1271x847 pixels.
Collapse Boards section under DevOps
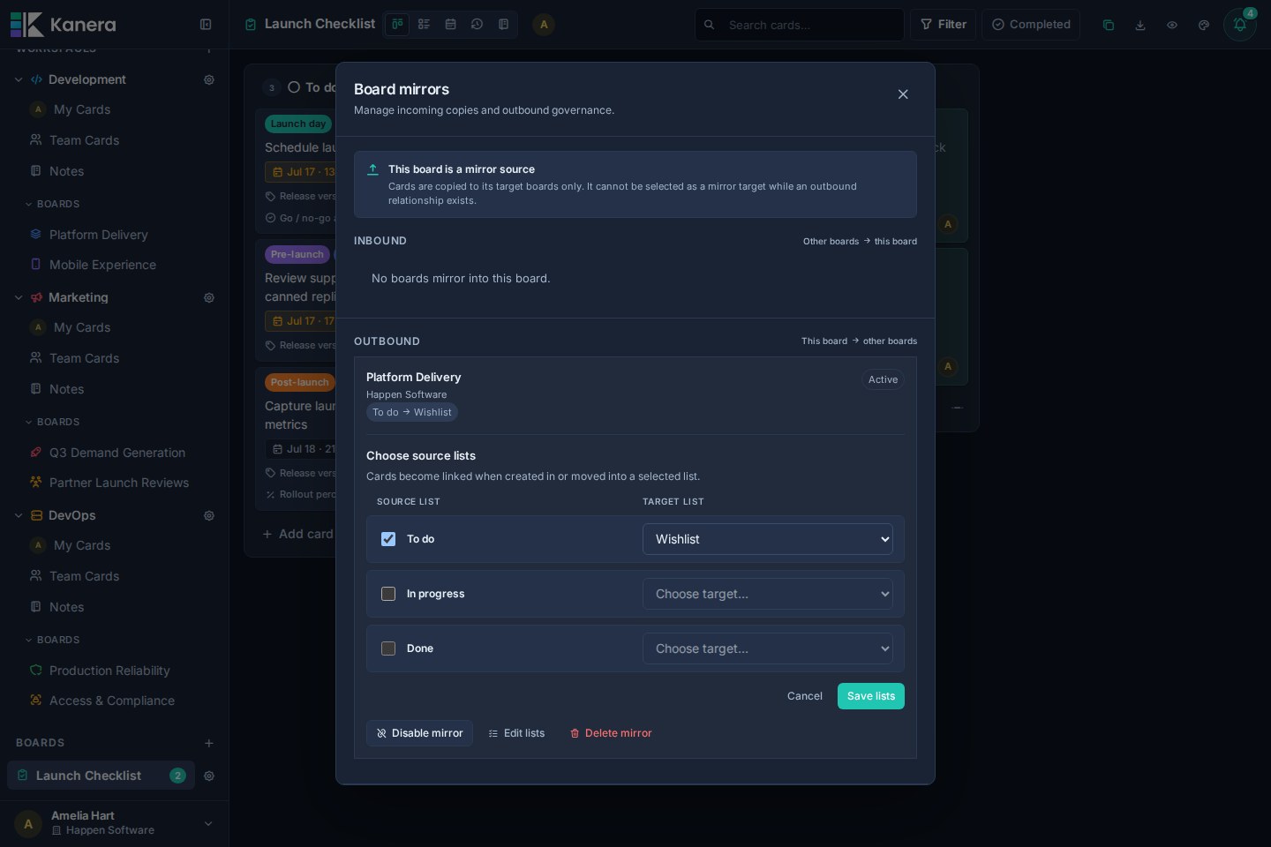(x=53, y=640)
